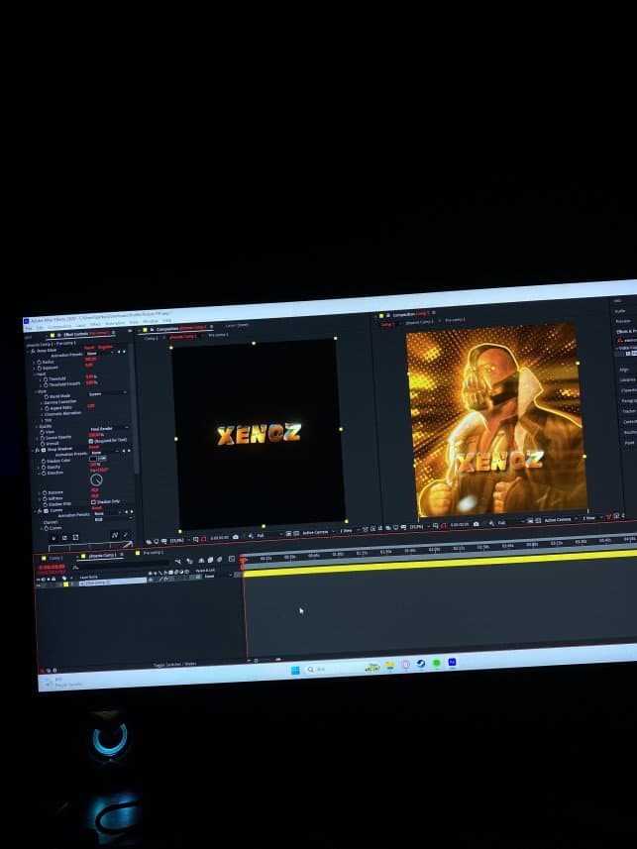This screenshot has width=637, height=849.
Task: Open the Help menu
Action: (x=166, y=321)
